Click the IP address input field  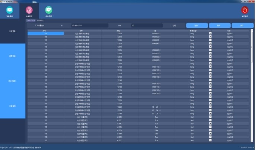(x=89, y=25)
